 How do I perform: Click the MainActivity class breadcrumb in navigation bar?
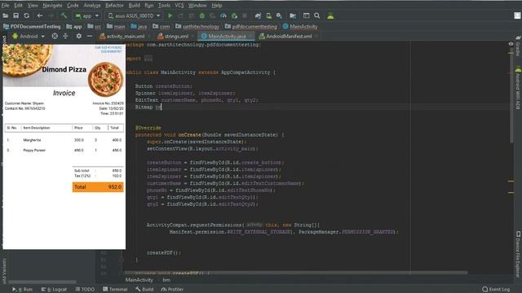click(x=300, y=26)
